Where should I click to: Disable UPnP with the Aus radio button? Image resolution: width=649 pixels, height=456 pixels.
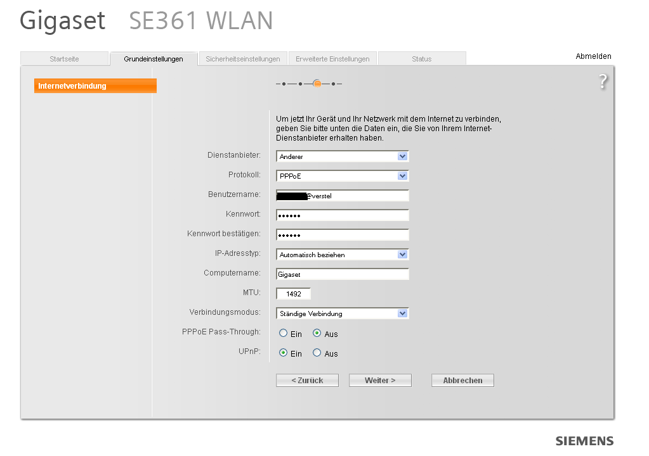coord(317,353)
